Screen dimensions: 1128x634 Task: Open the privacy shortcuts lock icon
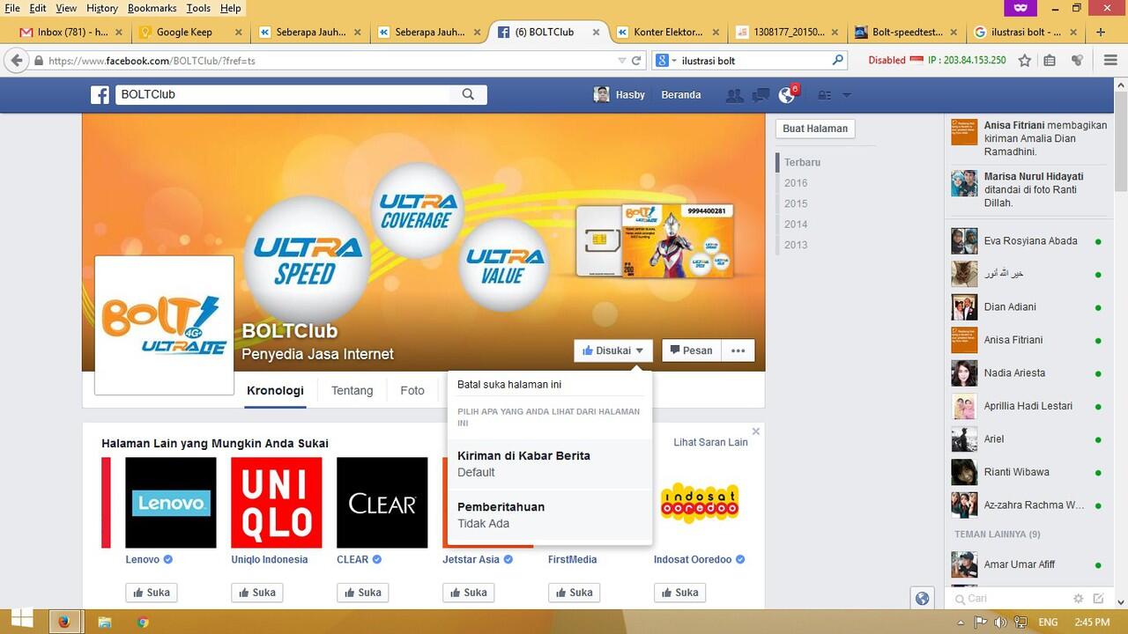825,95
